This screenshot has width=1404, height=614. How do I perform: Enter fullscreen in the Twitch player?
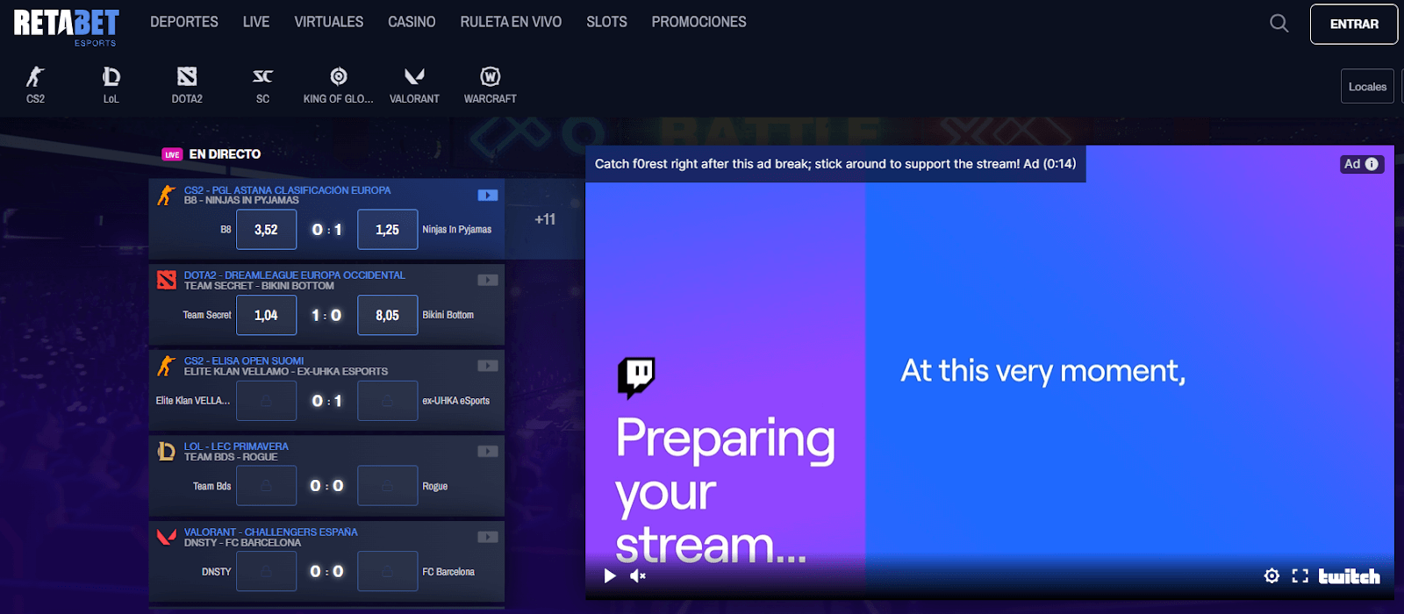pyautogui.click(x=1300, y=576)
